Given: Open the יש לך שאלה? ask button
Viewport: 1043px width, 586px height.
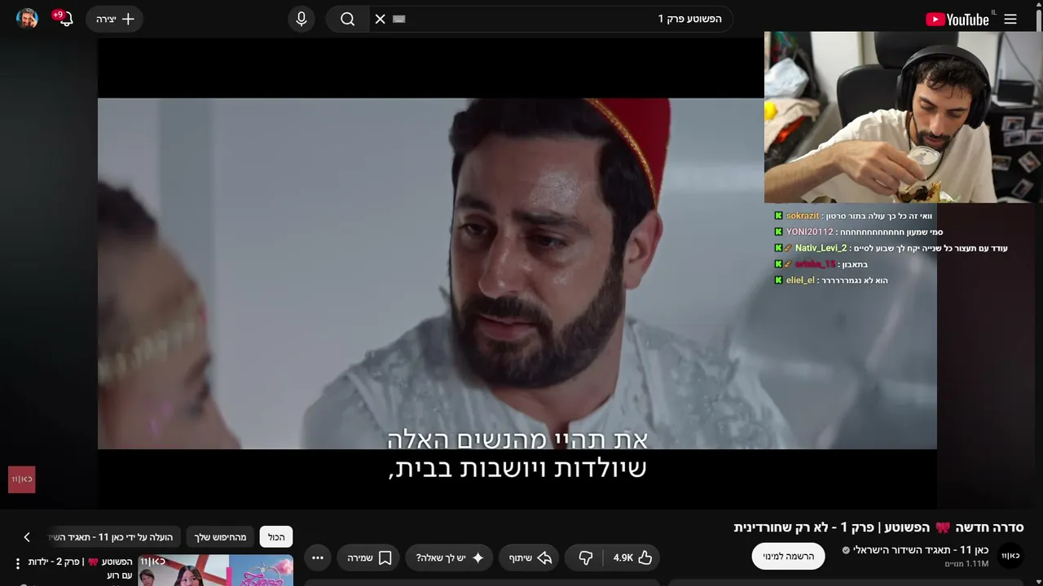Looking at the screenshot, I should 450,558.
